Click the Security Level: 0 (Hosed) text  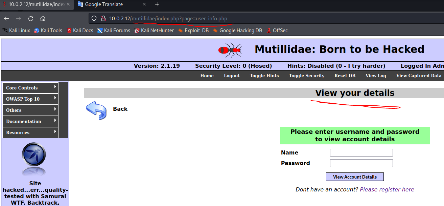234,66
